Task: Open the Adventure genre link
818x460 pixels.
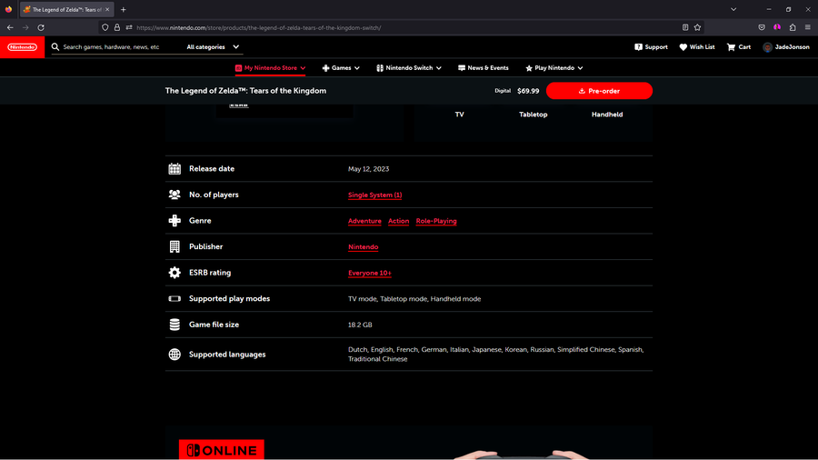Action: (x=364, y=221)
